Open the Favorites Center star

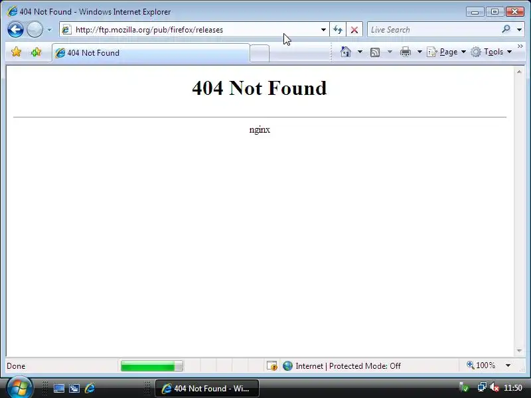point(16,52)
